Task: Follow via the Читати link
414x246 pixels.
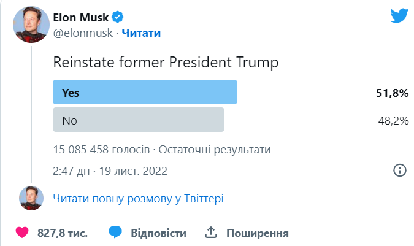Action: pos(141,33)
